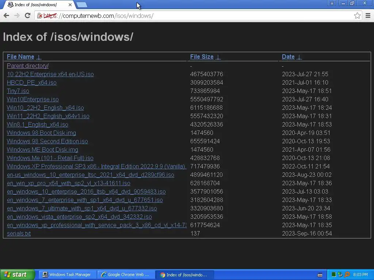
Task: Open the Chrome hamburger menu
Action: tap(368, 16)
